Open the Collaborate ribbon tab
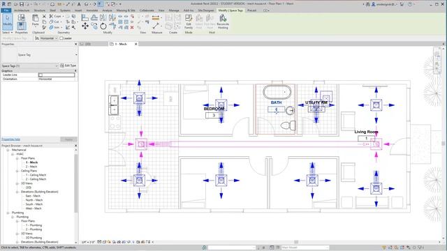Image resolution: width=447 pixels, height=251 pixels. point(147,10)
